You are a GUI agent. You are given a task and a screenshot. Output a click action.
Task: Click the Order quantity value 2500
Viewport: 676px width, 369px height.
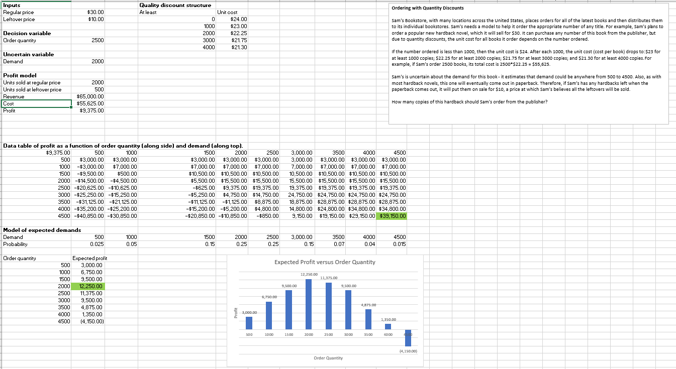pyautogui.click(x=98, y=40)
